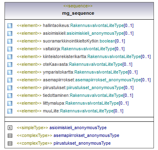
Task: Select the icon next to asioimiskieli element
Action: [10, 34]
